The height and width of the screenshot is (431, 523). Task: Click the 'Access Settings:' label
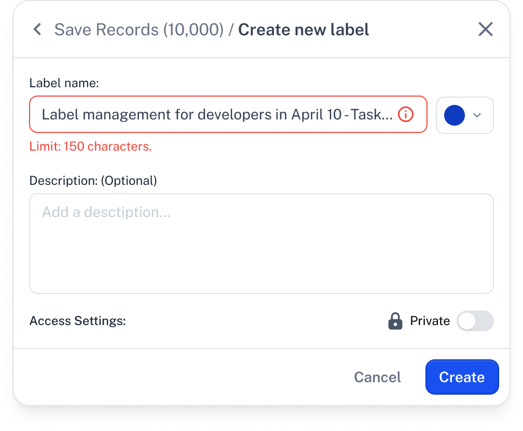pos(78,321)
